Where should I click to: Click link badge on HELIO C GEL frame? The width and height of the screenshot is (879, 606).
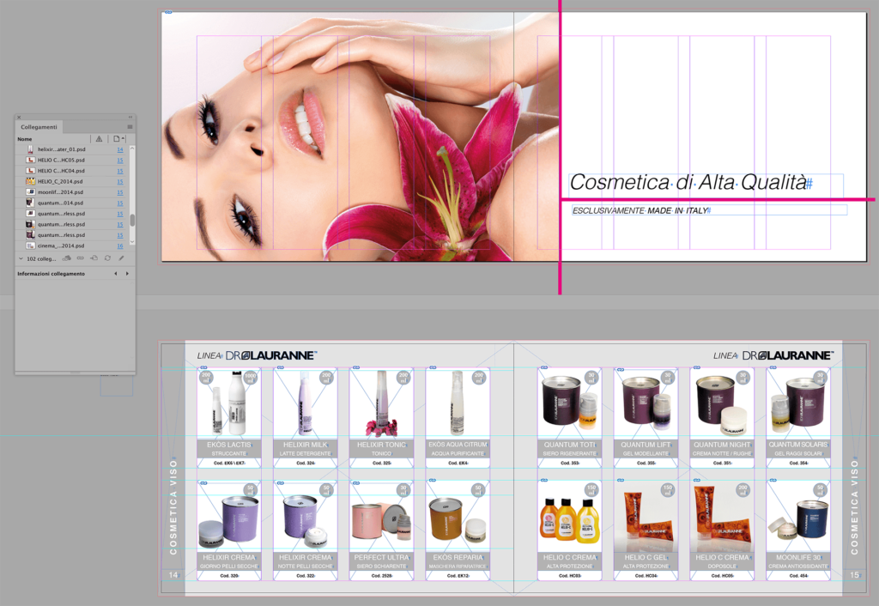pos(620,481)
